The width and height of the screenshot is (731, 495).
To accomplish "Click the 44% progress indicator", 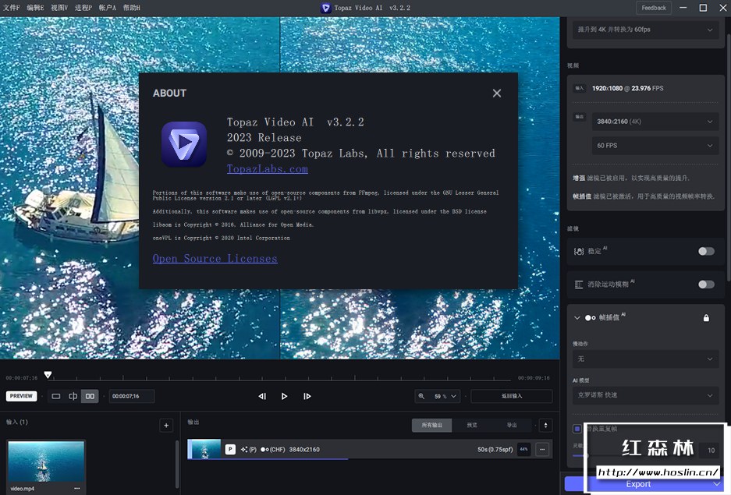I will click(523, 449).
